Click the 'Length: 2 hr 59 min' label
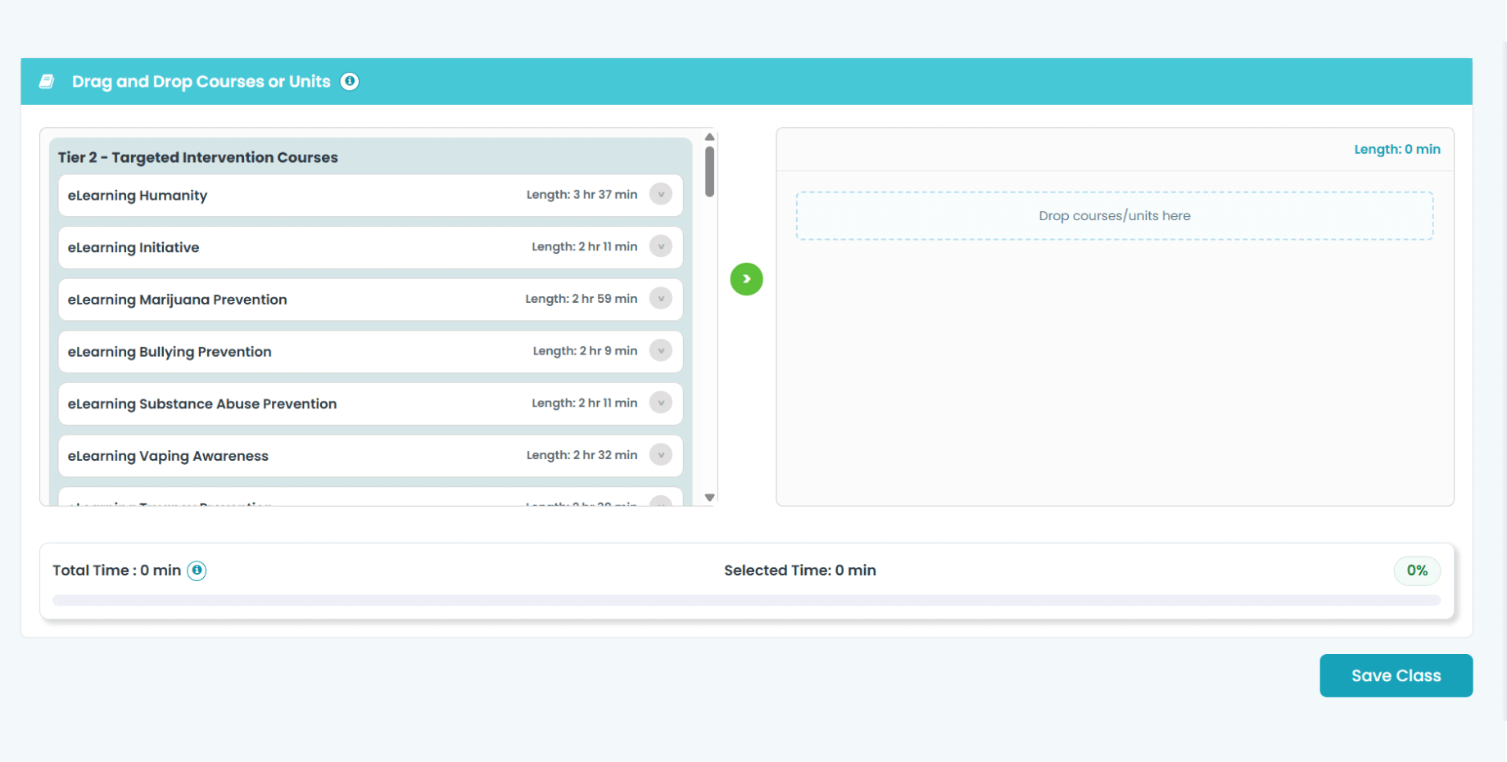The image size is (1507, 762). [x=582, y=299]
